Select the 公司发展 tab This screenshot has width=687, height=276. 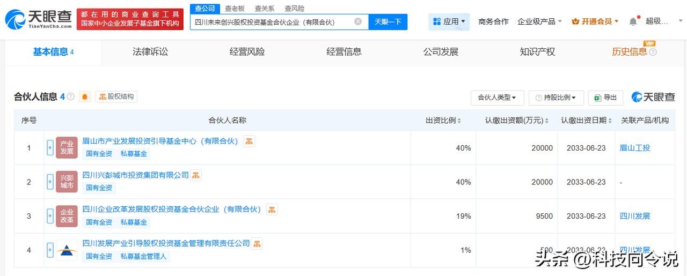click(x=441, y=52)
